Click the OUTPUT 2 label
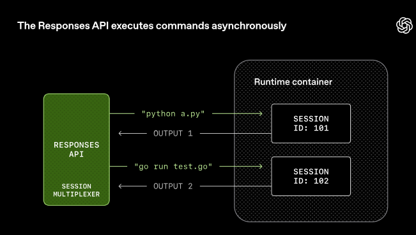416x235 pixels. [x=173, y=186]
